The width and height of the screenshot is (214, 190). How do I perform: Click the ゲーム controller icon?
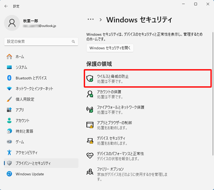[x=9, y=142]
